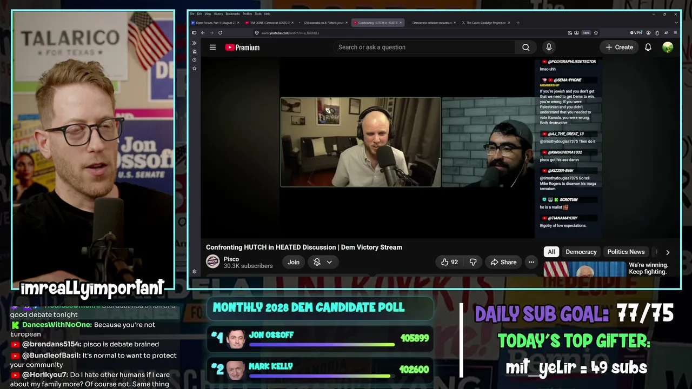The image size is (692, 389).
Task: Open the Bookmarks menu
Action: pos(232,14)
